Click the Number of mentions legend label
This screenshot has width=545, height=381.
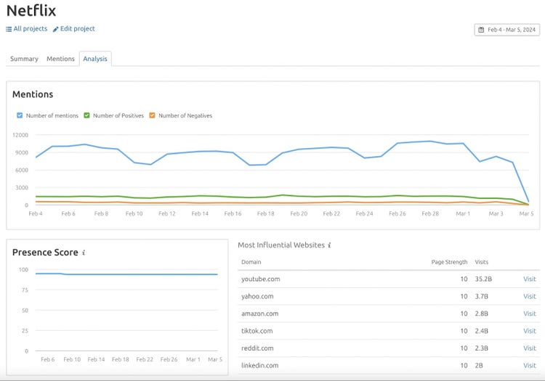(x=52, y=115)
